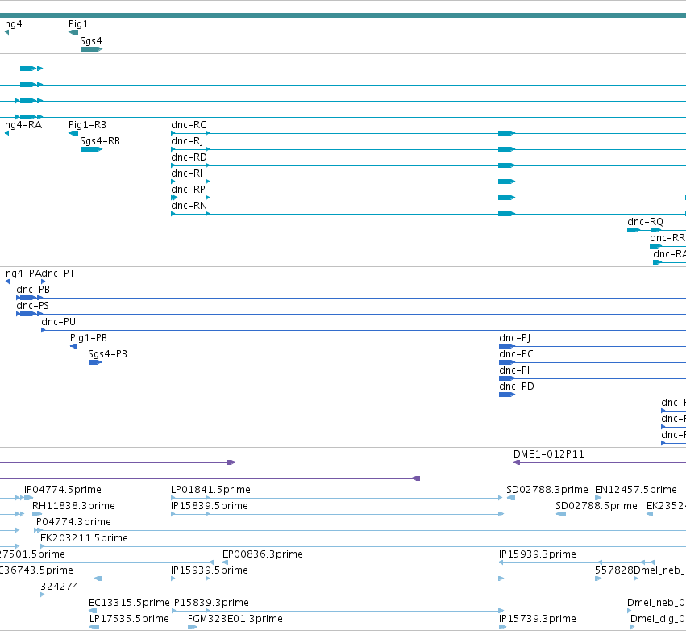The image size is (686, 631).
Task: Click the 324274 feature label
Action: point(60,587)
